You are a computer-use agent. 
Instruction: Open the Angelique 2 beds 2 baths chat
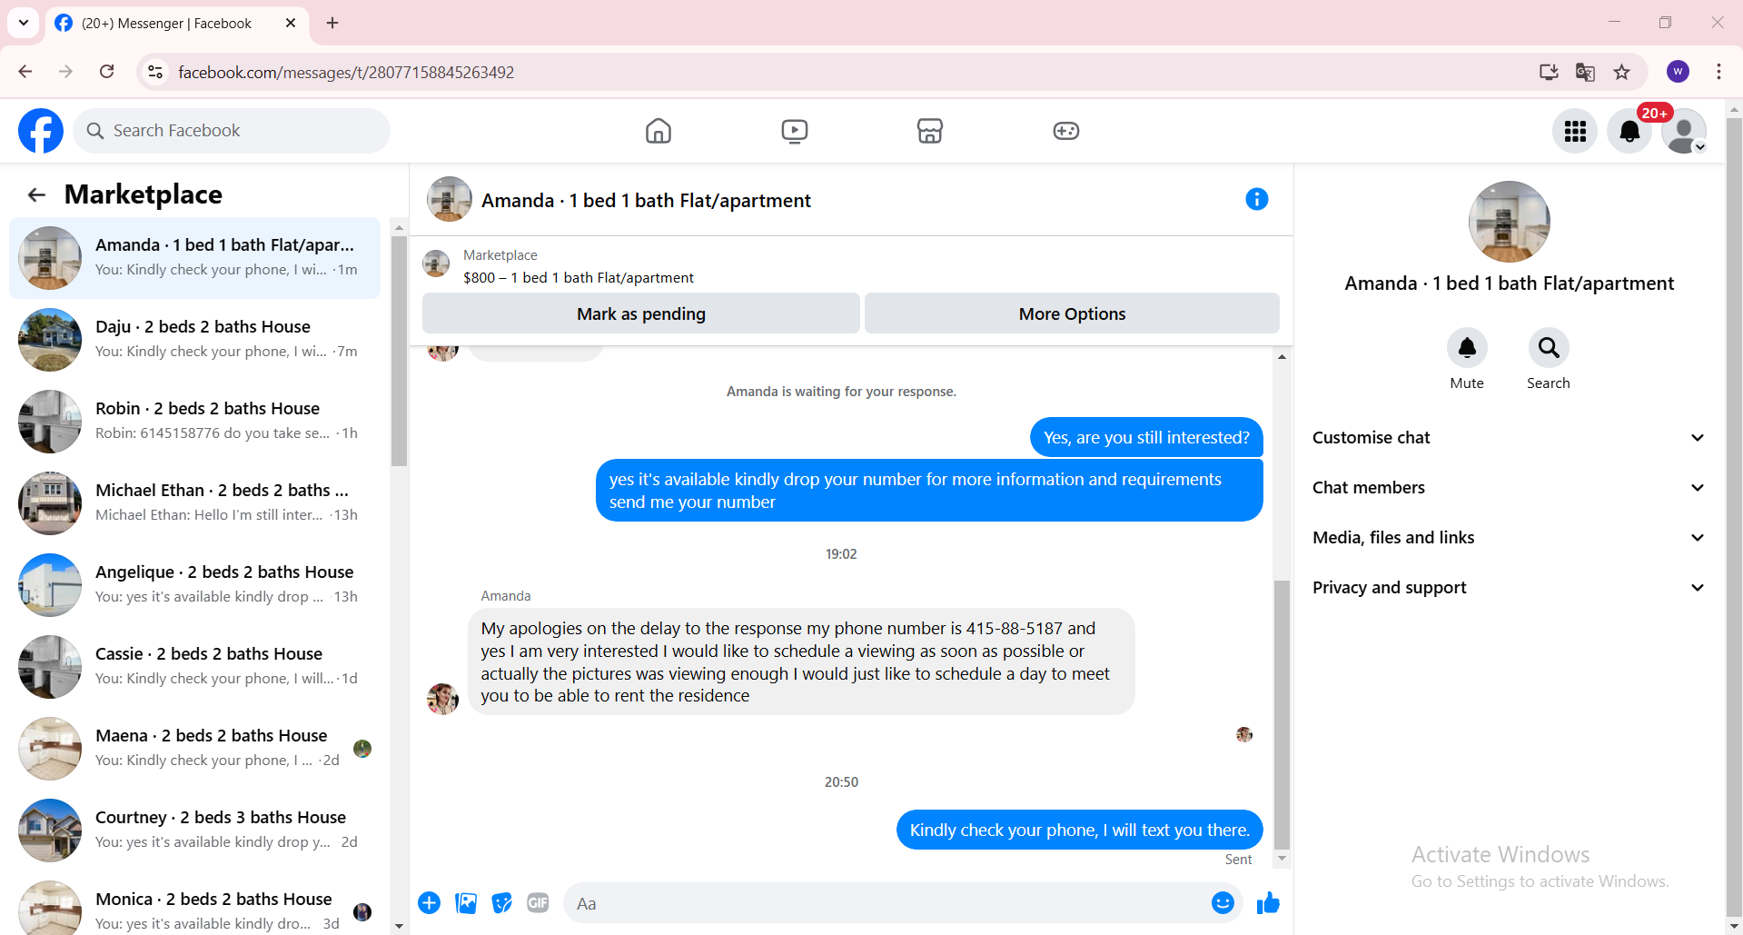pos(194,585)
